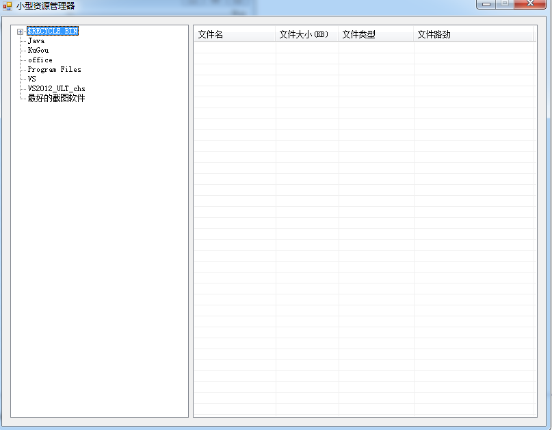This screenshot has width=552, height=430.
Task: Select the Program Files folder
Action: [x=55, y=69]
